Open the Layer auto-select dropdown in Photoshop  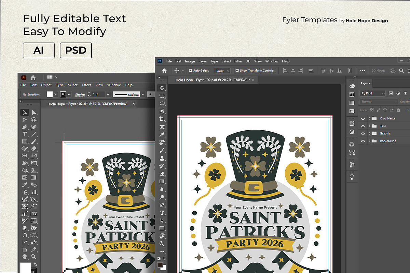pos(222,71)
